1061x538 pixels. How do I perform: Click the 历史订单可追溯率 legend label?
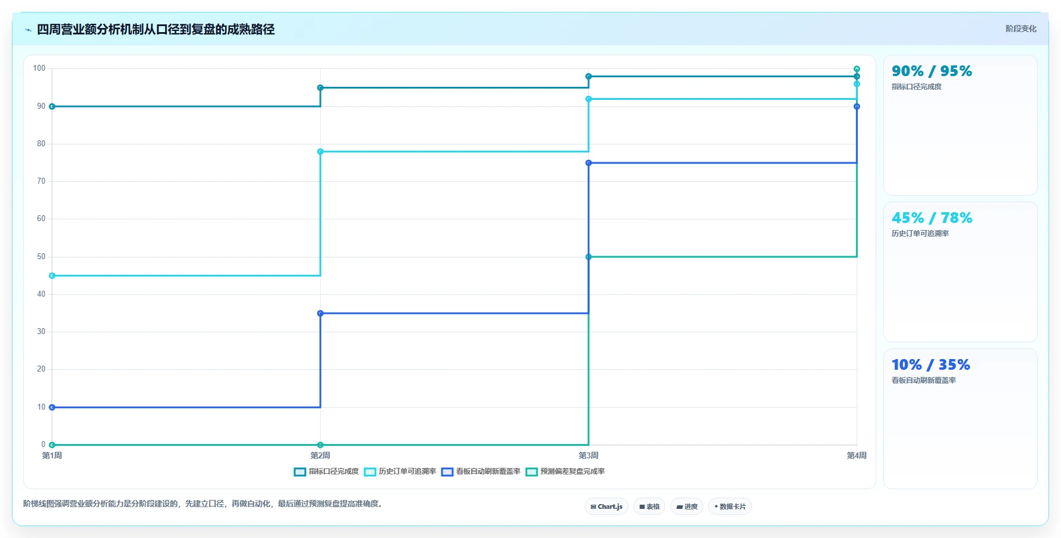[408, 471]
